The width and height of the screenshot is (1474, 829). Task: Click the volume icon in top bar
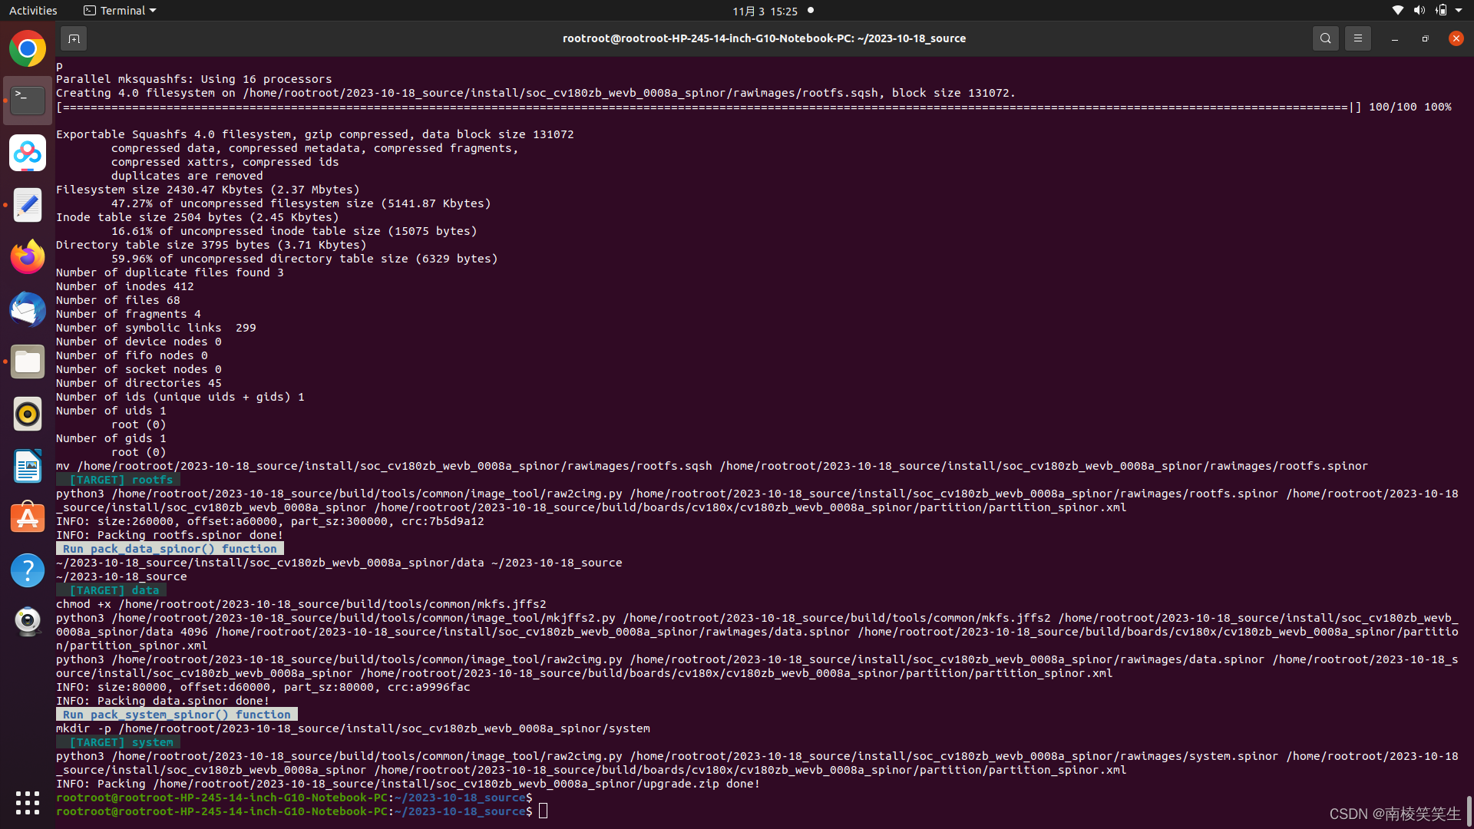1419,11
